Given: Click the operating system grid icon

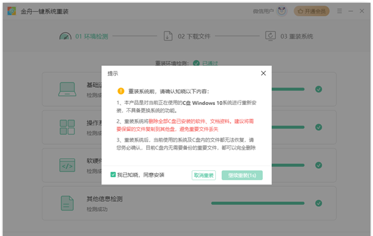Looking at the screenshot, I should 67,127.
